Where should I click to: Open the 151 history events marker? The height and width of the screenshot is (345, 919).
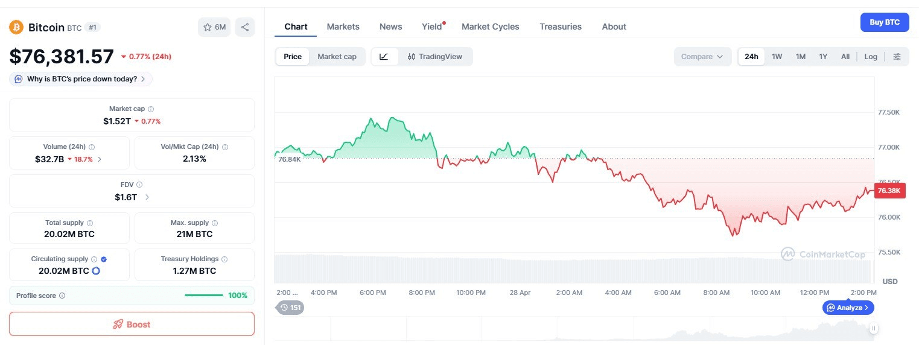[x=290, y=308]
